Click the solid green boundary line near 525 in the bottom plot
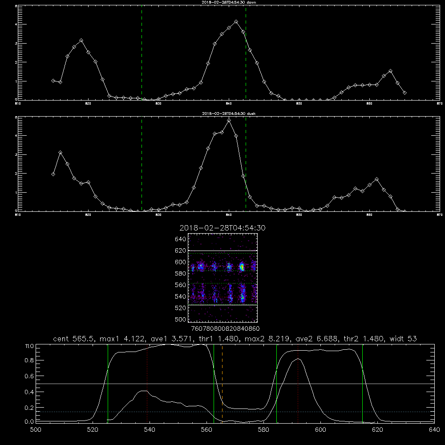The image size is (445, 445). tap(108, 383)
